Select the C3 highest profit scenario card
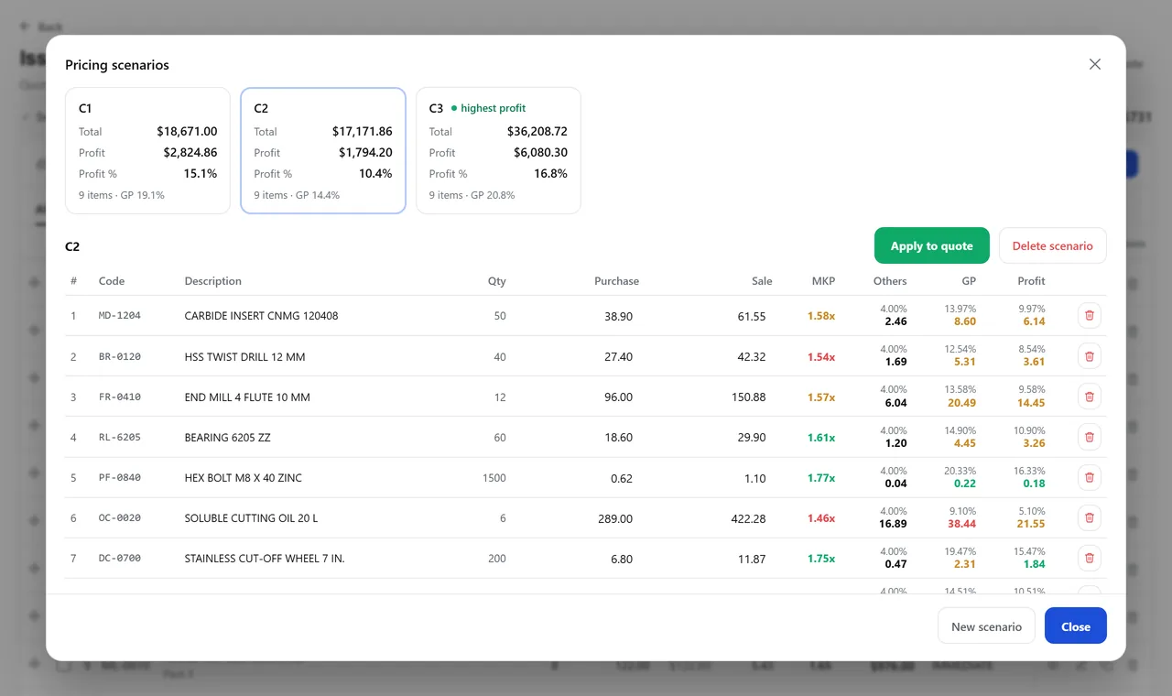 [498, 151]
